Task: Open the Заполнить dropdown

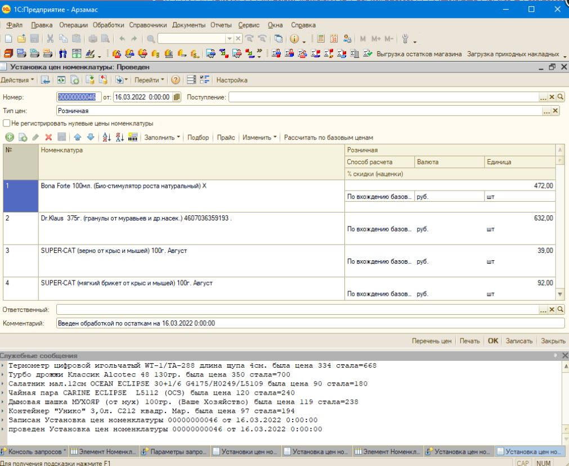Action: point(162,137)
